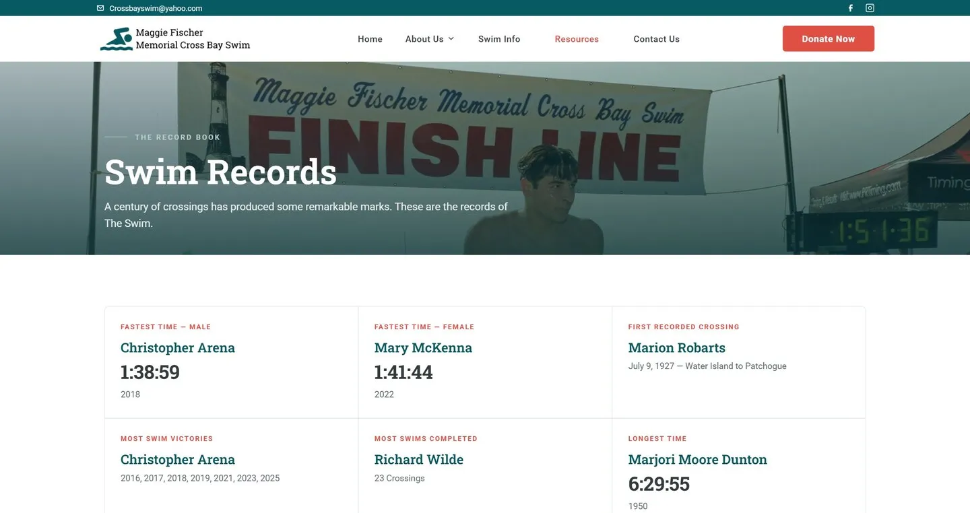Click FASTEST TIME — FEMALE label
Image resolution: width=970 pixels, height=513 pixels.
point(424,327)
